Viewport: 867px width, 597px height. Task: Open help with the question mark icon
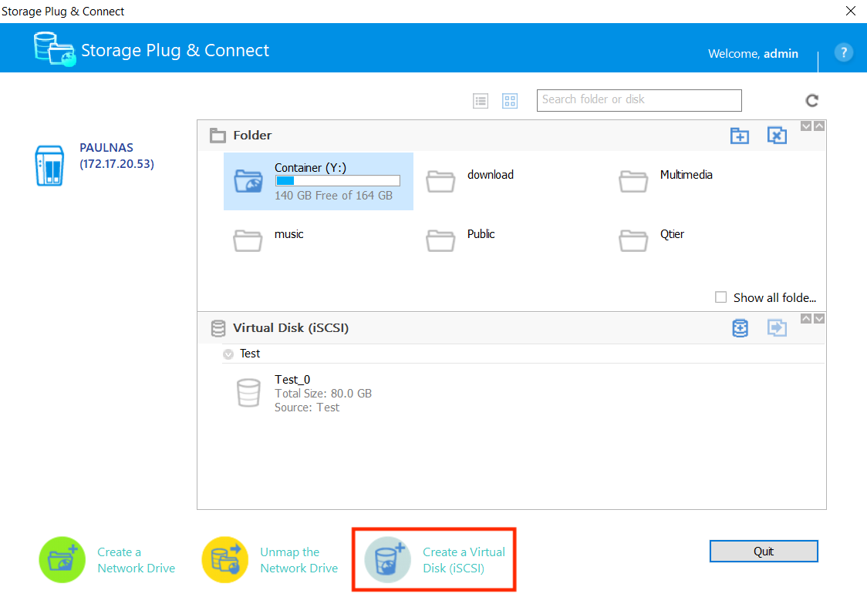pos(843,53)
